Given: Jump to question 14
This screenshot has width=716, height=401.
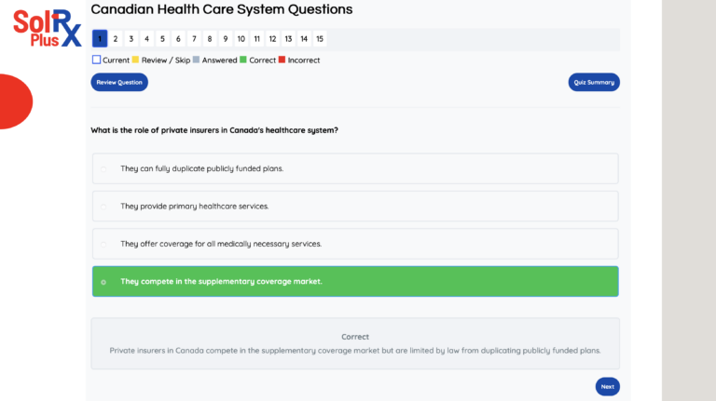Looking at the screenshot, I should pyautogui.click(x=304, y=39).
